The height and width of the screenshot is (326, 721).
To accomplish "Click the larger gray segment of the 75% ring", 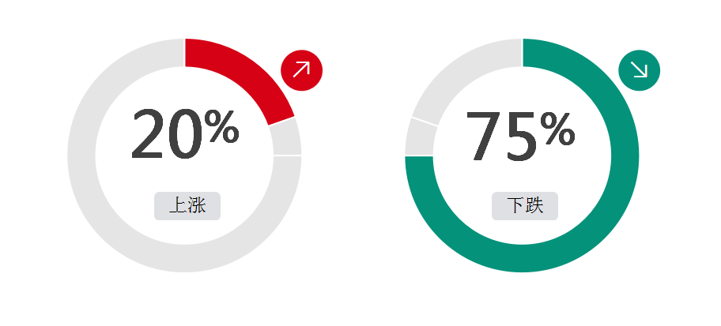I will click(460, 73).
